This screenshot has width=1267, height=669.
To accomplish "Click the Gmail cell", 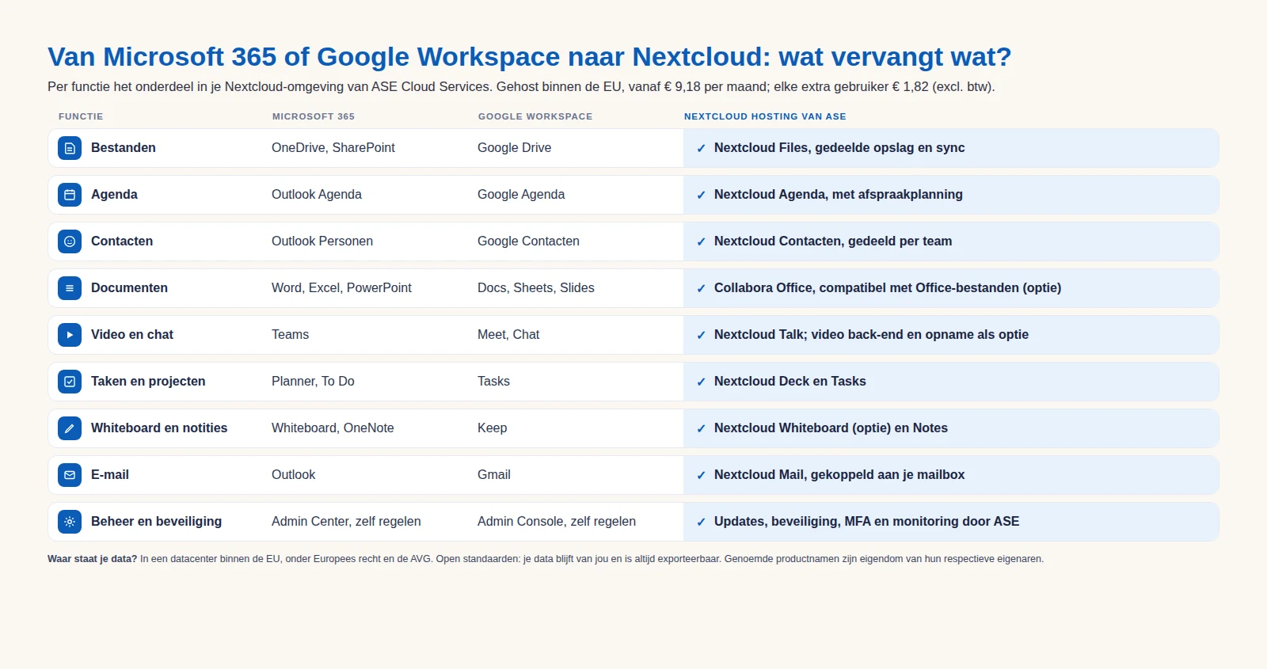I will point(494,475).
